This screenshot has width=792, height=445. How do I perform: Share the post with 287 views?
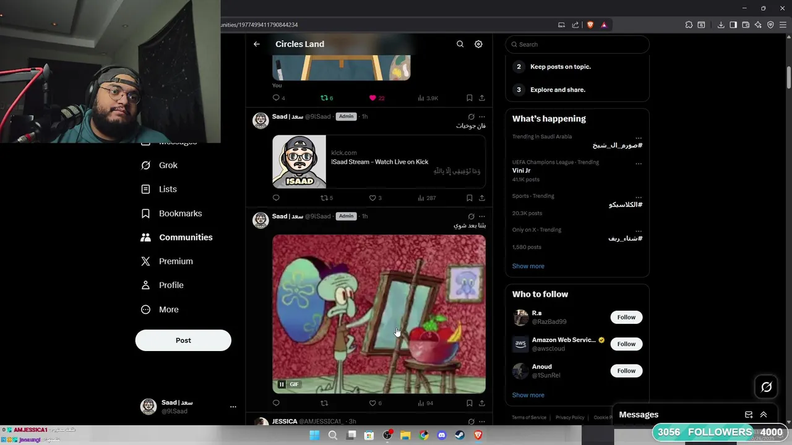[x=482, y=198]
